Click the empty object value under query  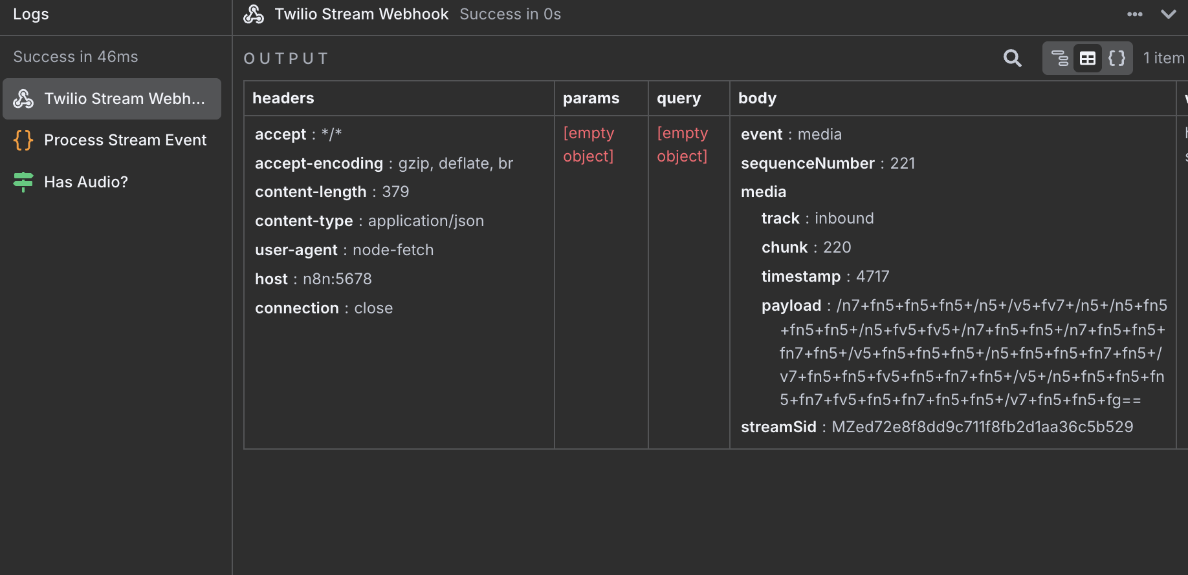[x=683, y=145]
